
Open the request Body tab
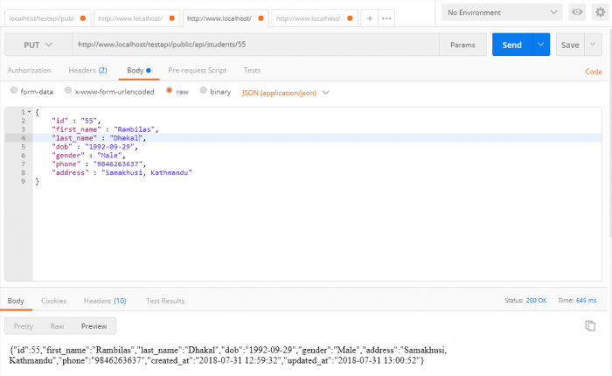click(138, 70)
